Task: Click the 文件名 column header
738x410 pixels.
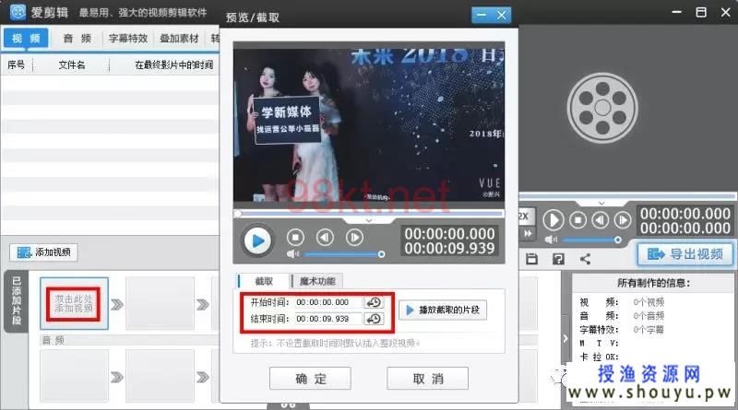Action: (72, 64)
